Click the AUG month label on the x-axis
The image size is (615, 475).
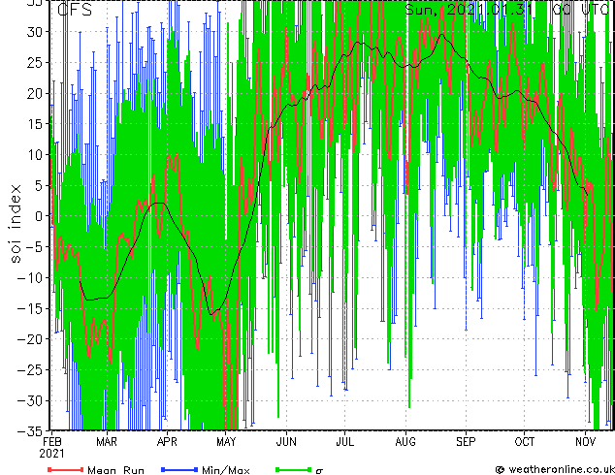tap(405, 442)
